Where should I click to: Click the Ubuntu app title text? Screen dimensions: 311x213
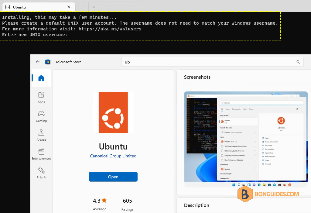113,146
